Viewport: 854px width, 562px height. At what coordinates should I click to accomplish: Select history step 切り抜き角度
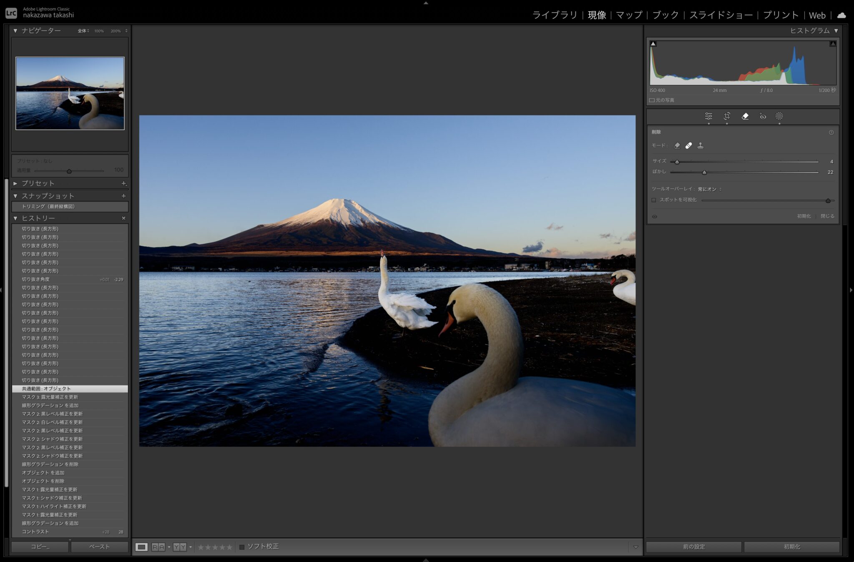click(x=36, y=279)
